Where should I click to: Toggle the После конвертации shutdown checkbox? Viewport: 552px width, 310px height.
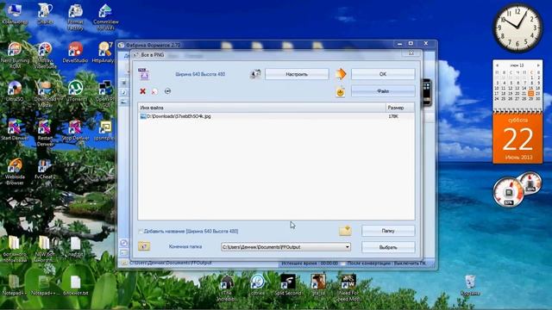tap(343, 263)
